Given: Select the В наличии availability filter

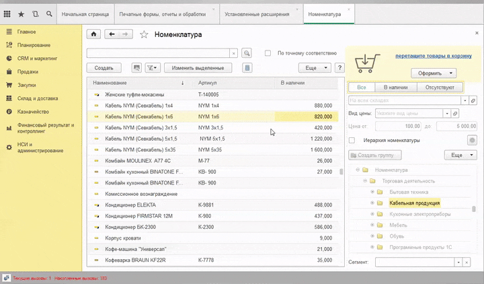Looking at the screenshot, I should click(396, 87).
